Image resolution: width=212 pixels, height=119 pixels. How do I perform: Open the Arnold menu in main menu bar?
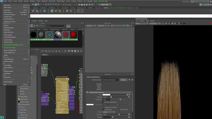tap(101, 1)
